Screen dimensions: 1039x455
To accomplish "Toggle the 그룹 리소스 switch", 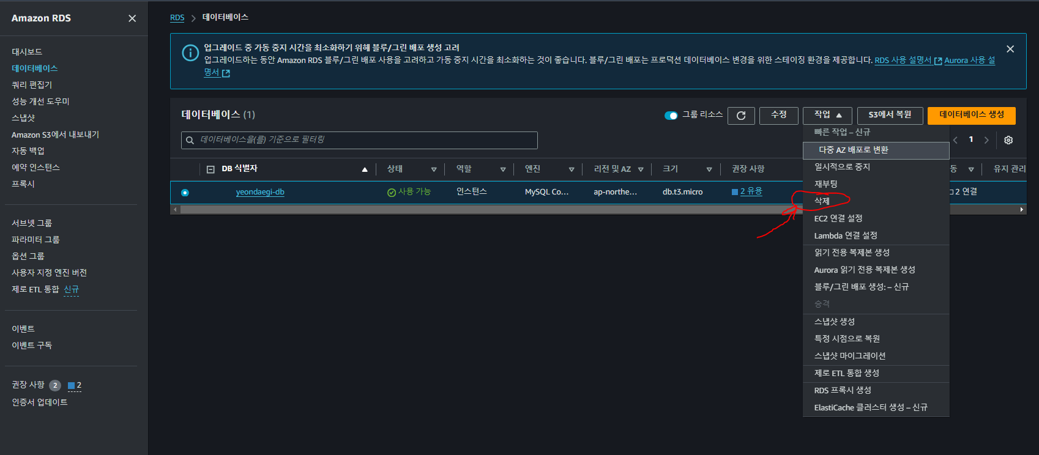I will 671,115.
